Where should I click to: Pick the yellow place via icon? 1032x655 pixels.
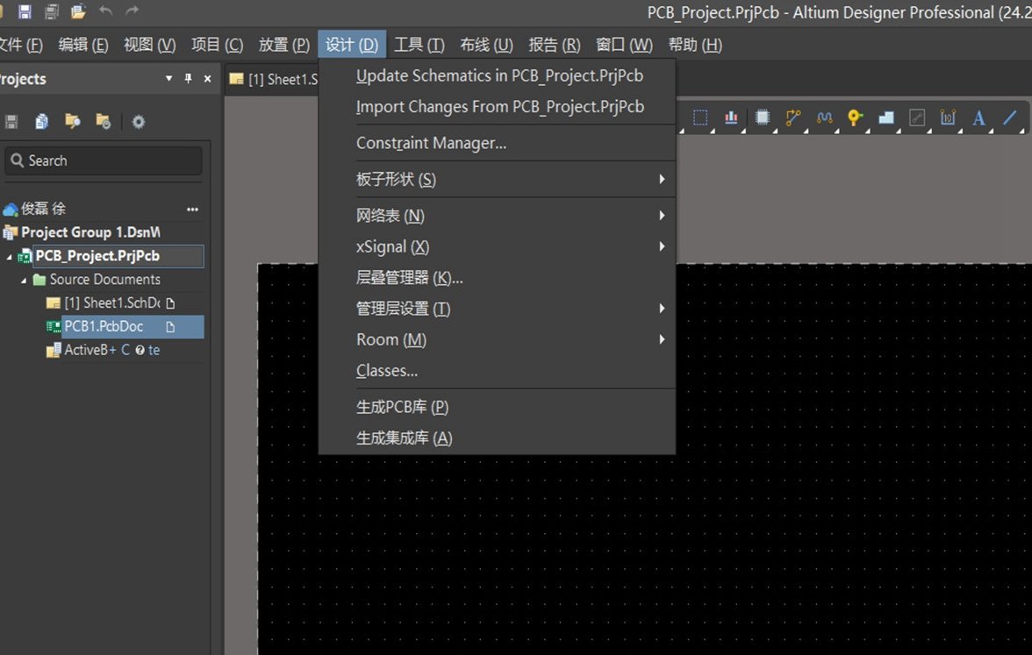pyautogui.click(x=855, y=117)
